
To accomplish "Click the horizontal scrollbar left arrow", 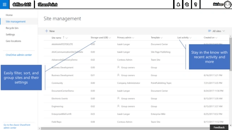I will click(x=39, y=128).
